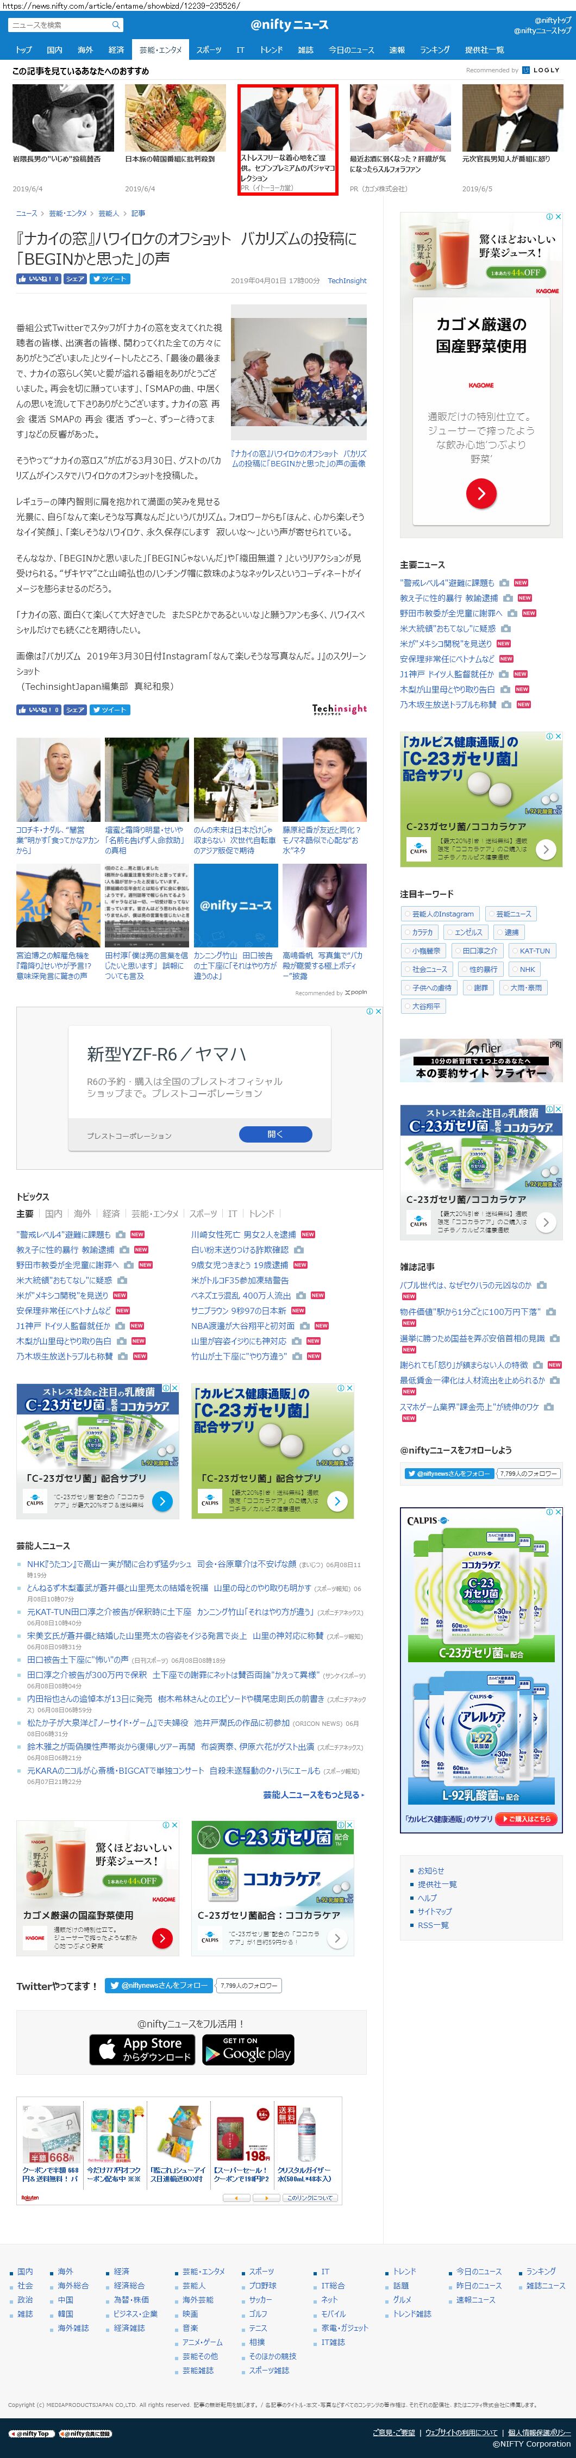Screen dimensions: 576x2458
Task: Click the TechInsight logo below the article
Action: point(340,709)
